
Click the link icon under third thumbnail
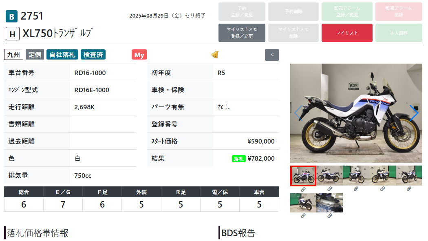pos(356,189)
